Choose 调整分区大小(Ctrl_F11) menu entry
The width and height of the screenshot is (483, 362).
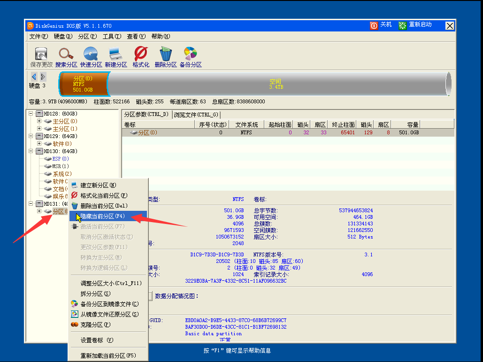(108, 283)
